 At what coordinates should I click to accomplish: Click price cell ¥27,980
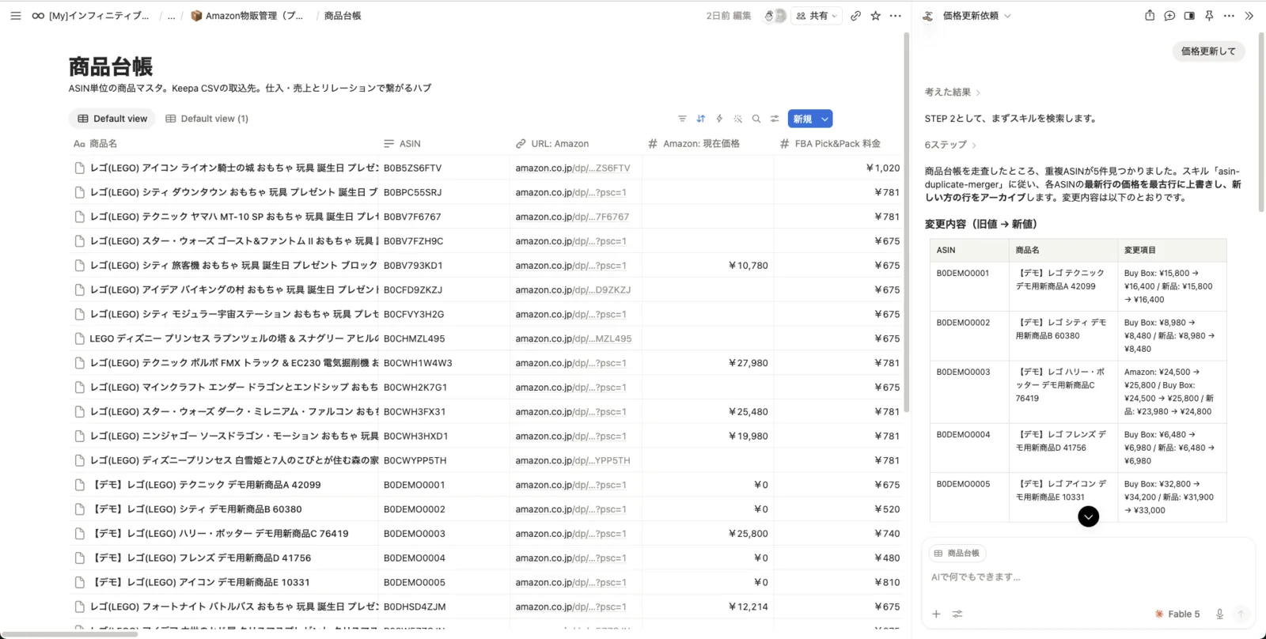coord(708,363)
